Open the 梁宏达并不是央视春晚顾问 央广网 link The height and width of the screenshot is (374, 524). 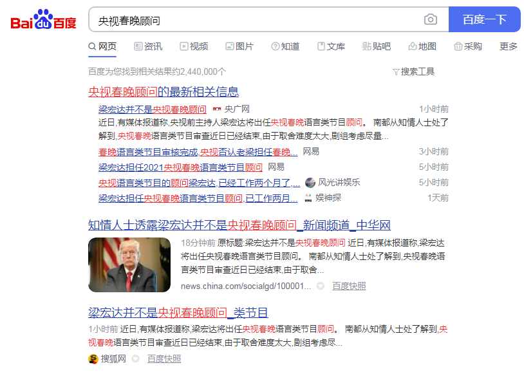pos(153,109)
